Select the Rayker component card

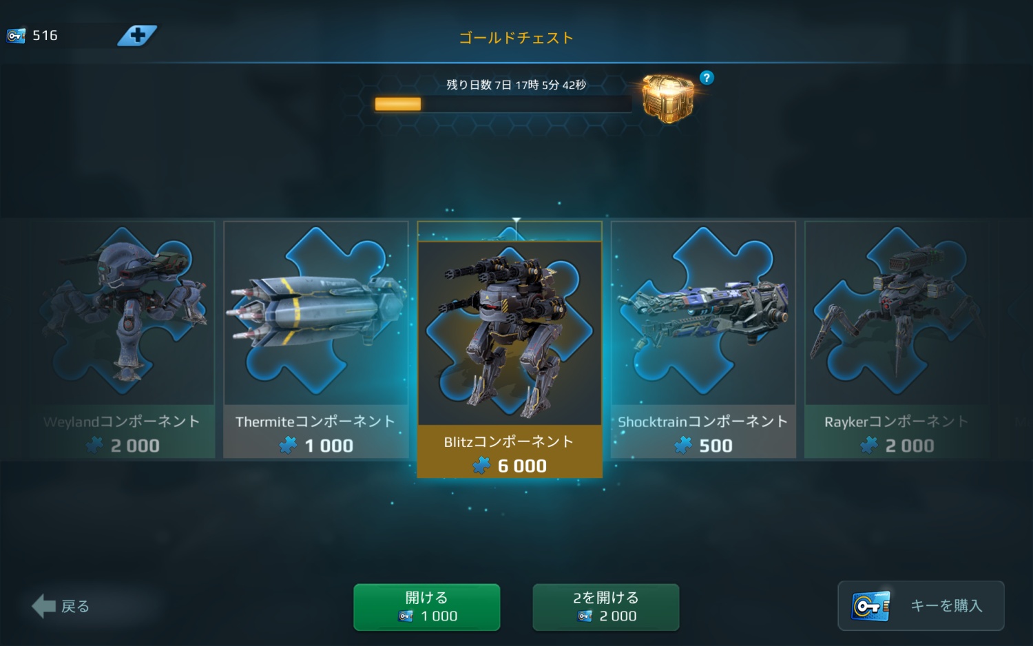tap(897, 340)
